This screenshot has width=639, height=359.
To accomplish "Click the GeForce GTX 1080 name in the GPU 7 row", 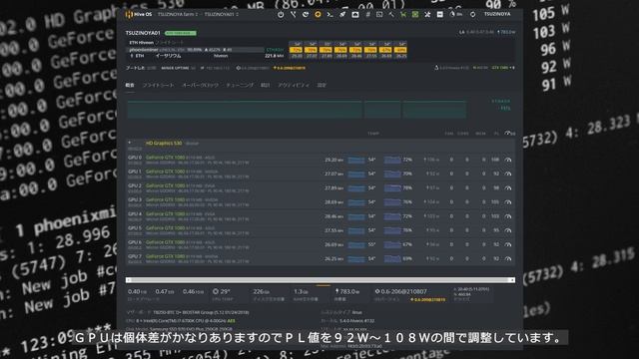I will (165, 256).
